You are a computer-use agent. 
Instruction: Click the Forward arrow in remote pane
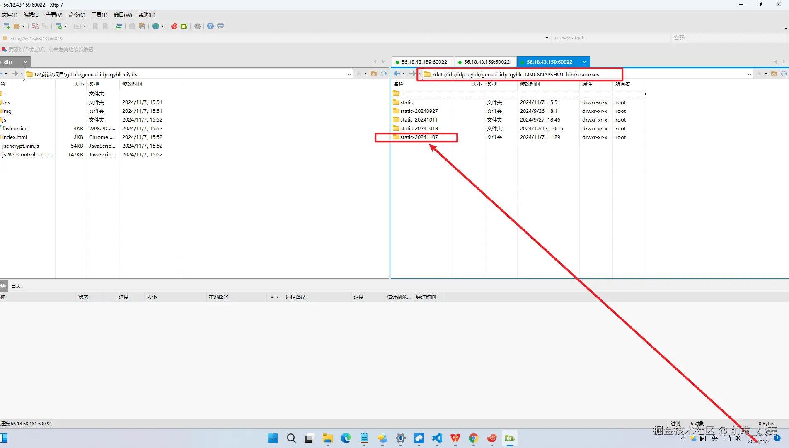pyautogui.click(x=412, y=74)
